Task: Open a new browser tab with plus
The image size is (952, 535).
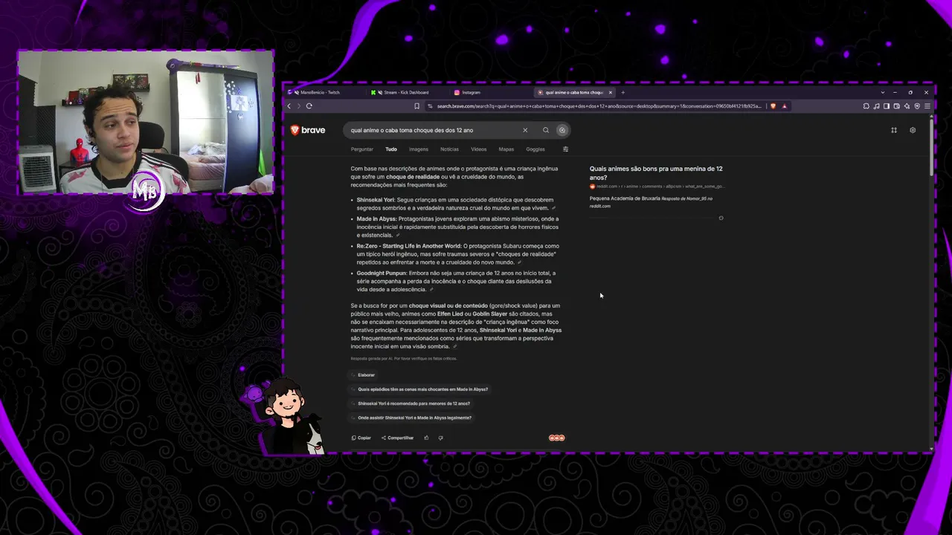Action: click(623, 92)
